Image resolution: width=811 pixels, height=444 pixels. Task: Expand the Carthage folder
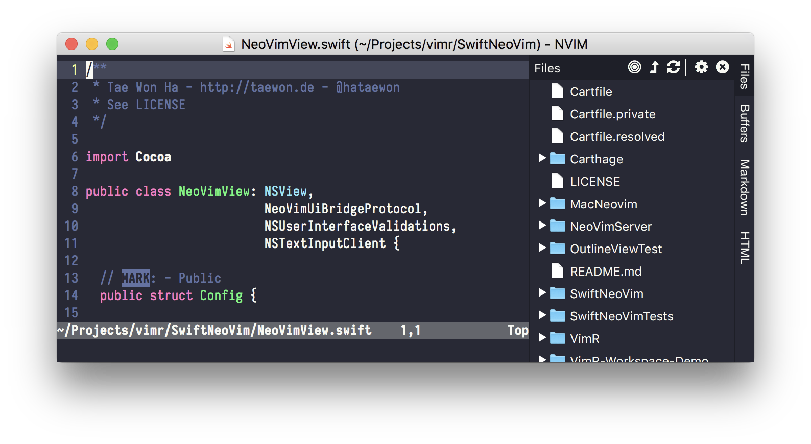542,158
